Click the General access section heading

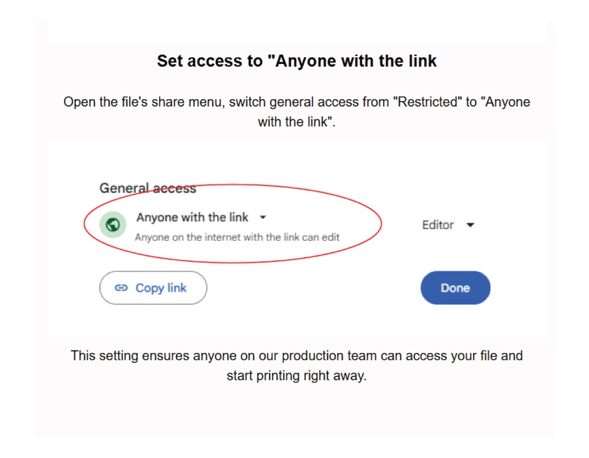tap(148, 188)
